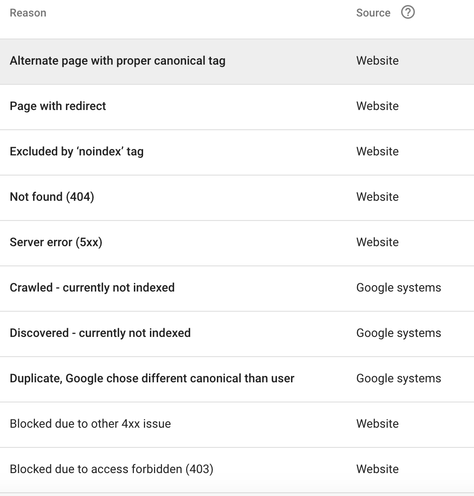This screenshot has height=496, width=474.
Task: Click the Source help question mark icon
Action: click(408, 13)
